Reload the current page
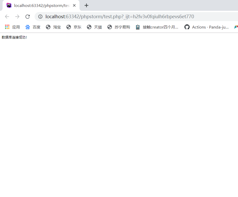The image size is (238, 197). pos(28,17)
